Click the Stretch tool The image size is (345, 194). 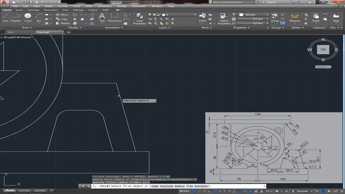point(63,23)
